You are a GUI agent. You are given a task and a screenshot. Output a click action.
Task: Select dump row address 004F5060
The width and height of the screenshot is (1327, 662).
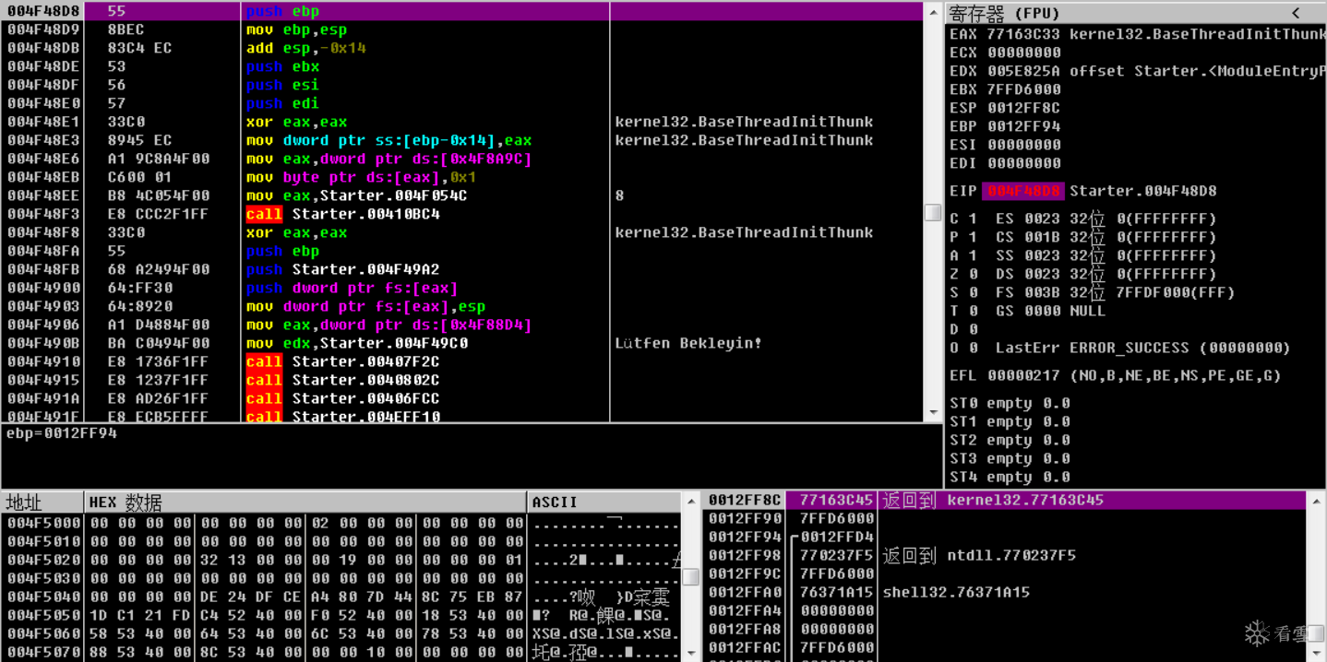coord(43,633)
